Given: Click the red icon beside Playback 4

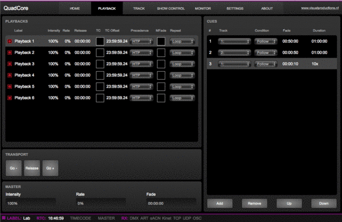Looking at the screenshot, I should [10, 75].
